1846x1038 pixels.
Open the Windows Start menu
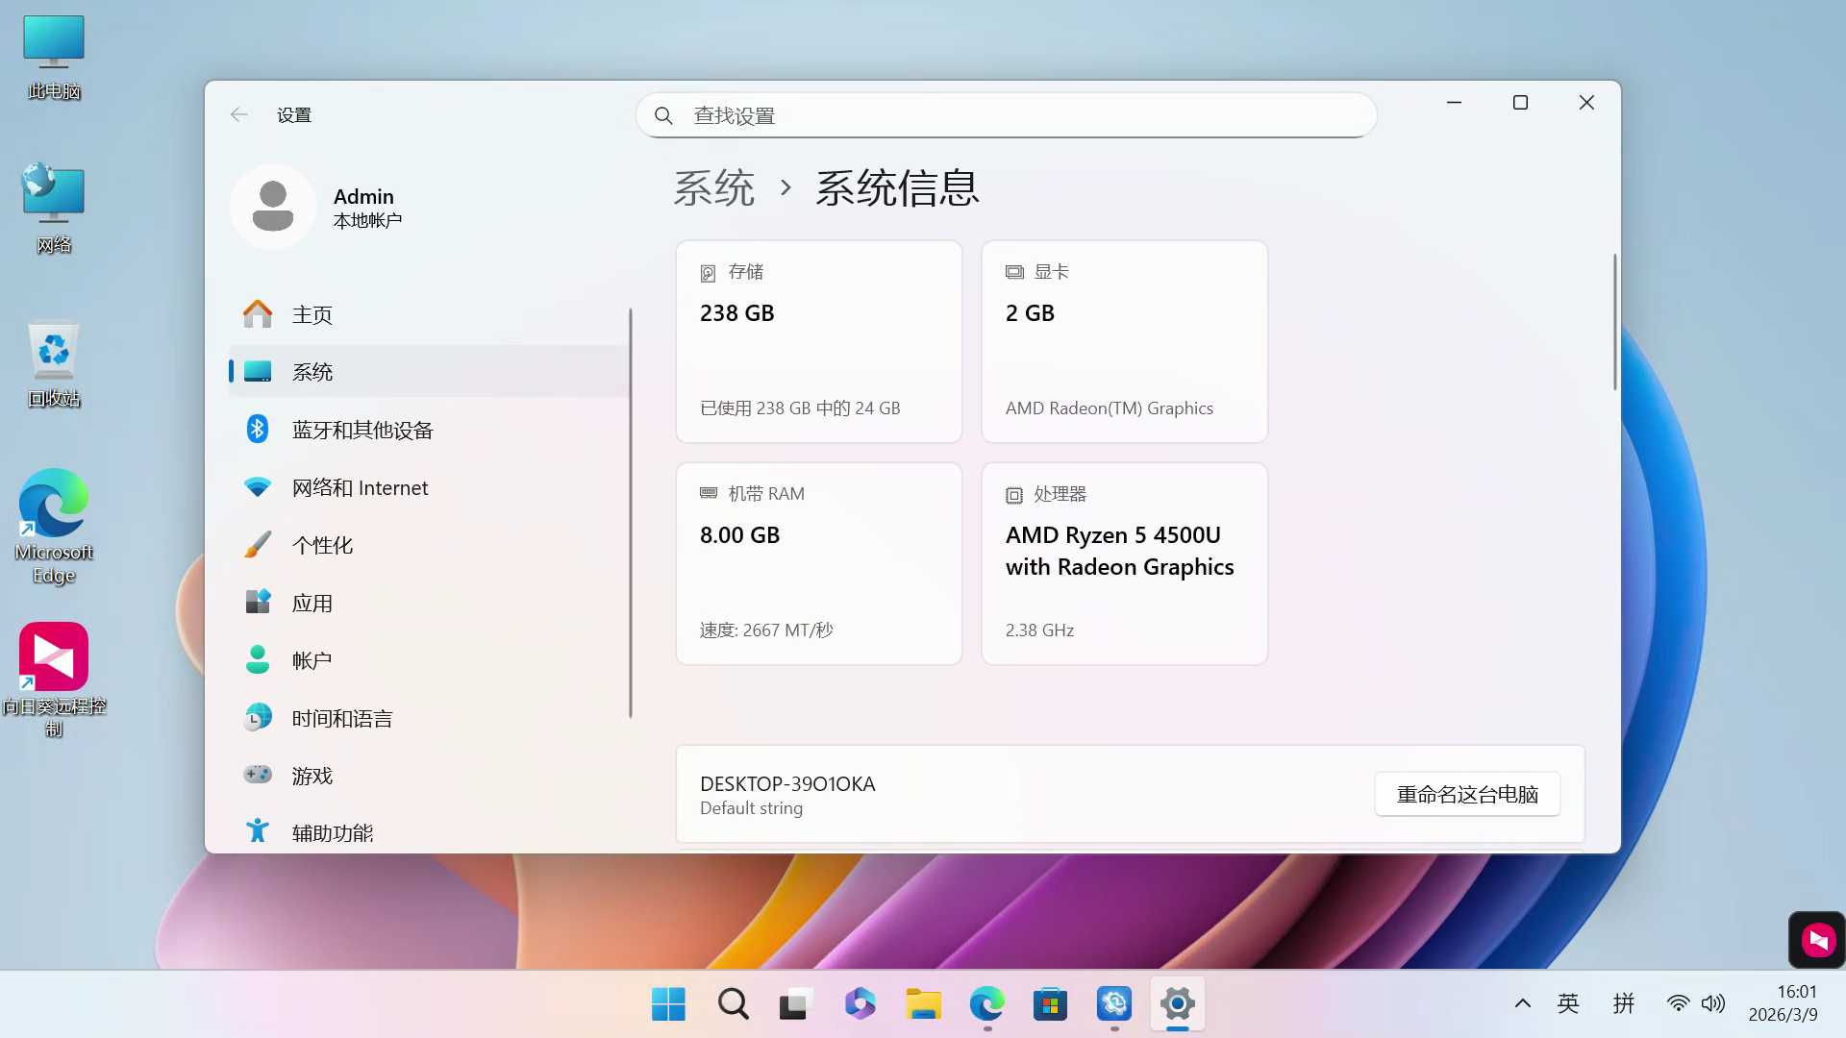tap(668, 1003)
